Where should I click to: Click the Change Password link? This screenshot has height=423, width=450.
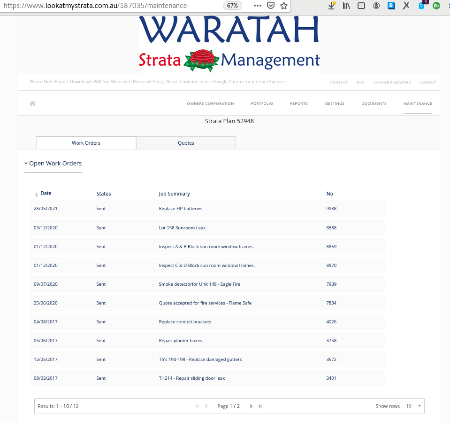click(392, 82)
